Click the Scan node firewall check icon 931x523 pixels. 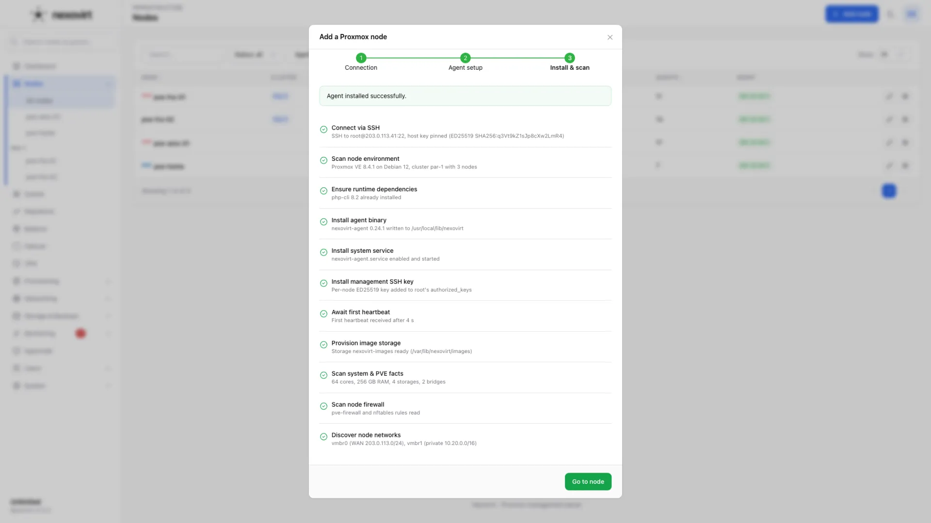click(323, 406)
